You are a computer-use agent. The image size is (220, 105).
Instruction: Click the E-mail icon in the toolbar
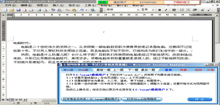coord(31,10)
